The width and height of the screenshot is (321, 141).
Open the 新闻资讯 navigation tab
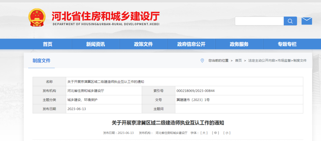pos(96,44)
